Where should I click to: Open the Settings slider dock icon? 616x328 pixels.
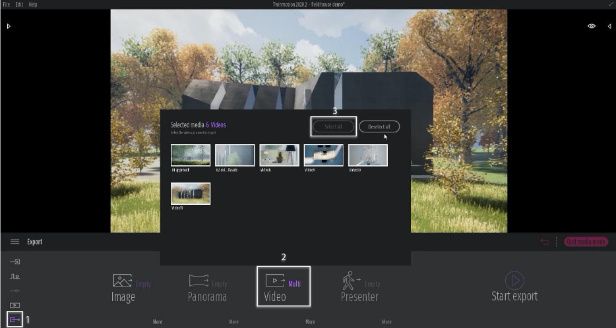(x=15, y=290)
